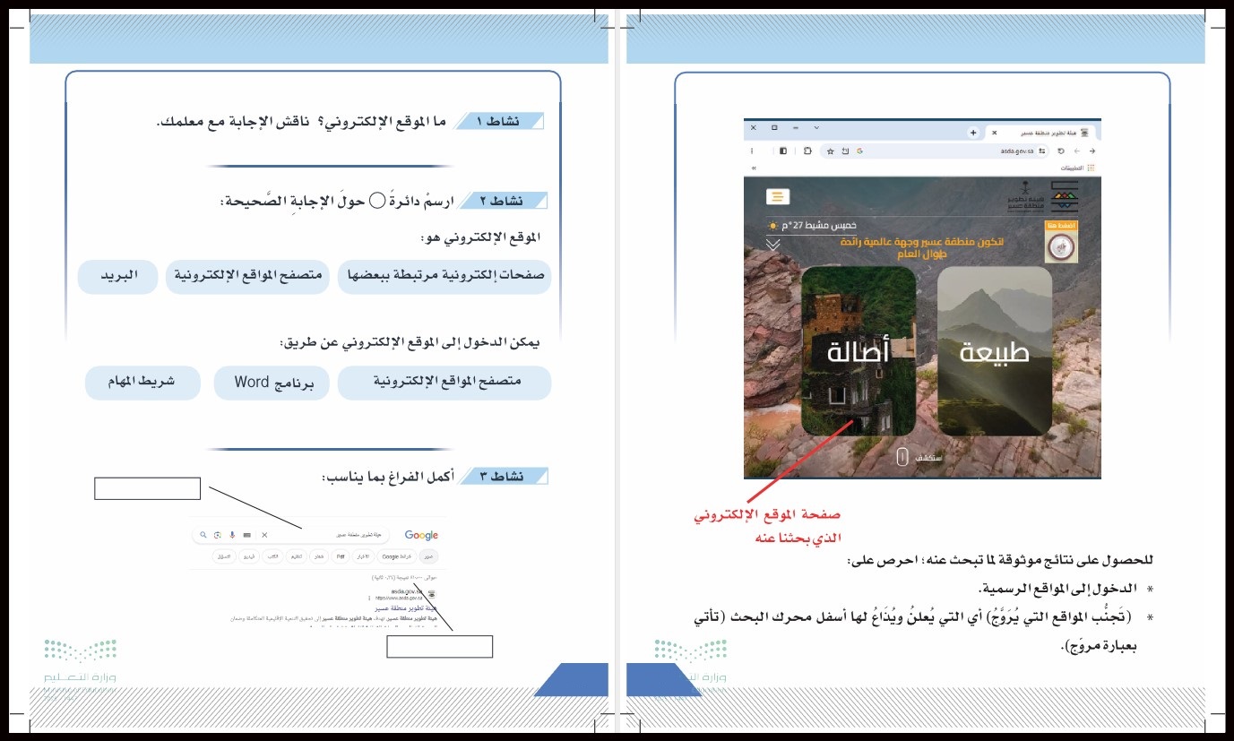The width and height of the screenshot is (1234, 741).
Task: Bookmark the page with the star icon
Action: [830, 151]
